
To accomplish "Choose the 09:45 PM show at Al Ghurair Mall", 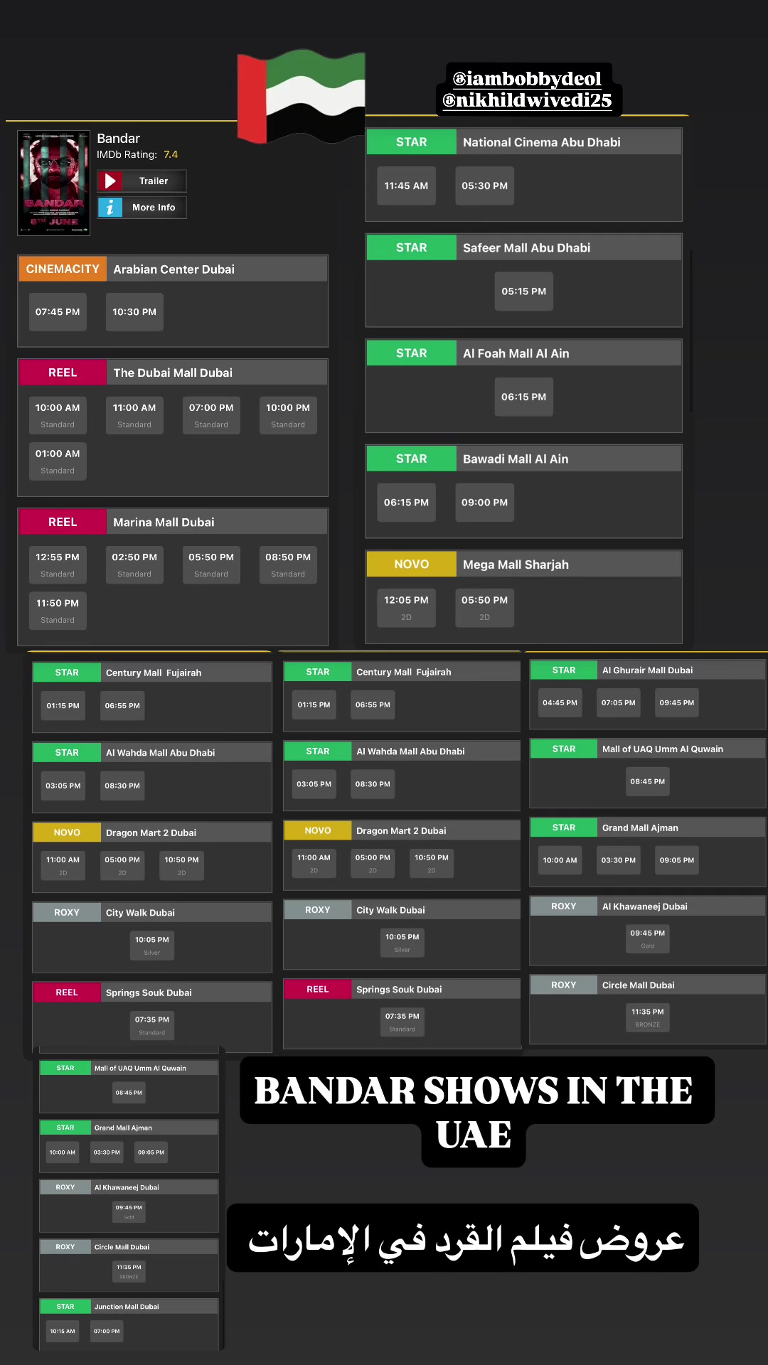I will 677,702.
